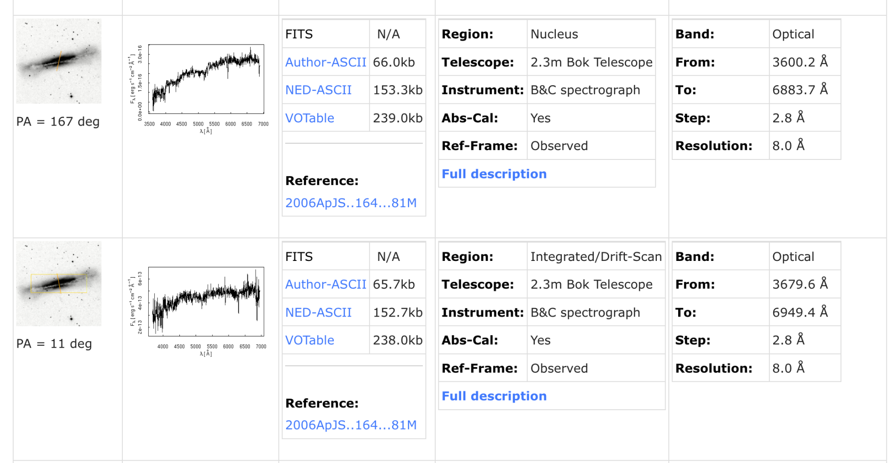
Task: Click galaxy thumbnail with PA = 167 deg
Action: (x=59, y=61)
